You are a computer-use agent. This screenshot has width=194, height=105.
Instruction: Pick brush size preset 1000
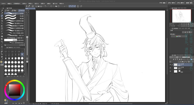point(22,71)
